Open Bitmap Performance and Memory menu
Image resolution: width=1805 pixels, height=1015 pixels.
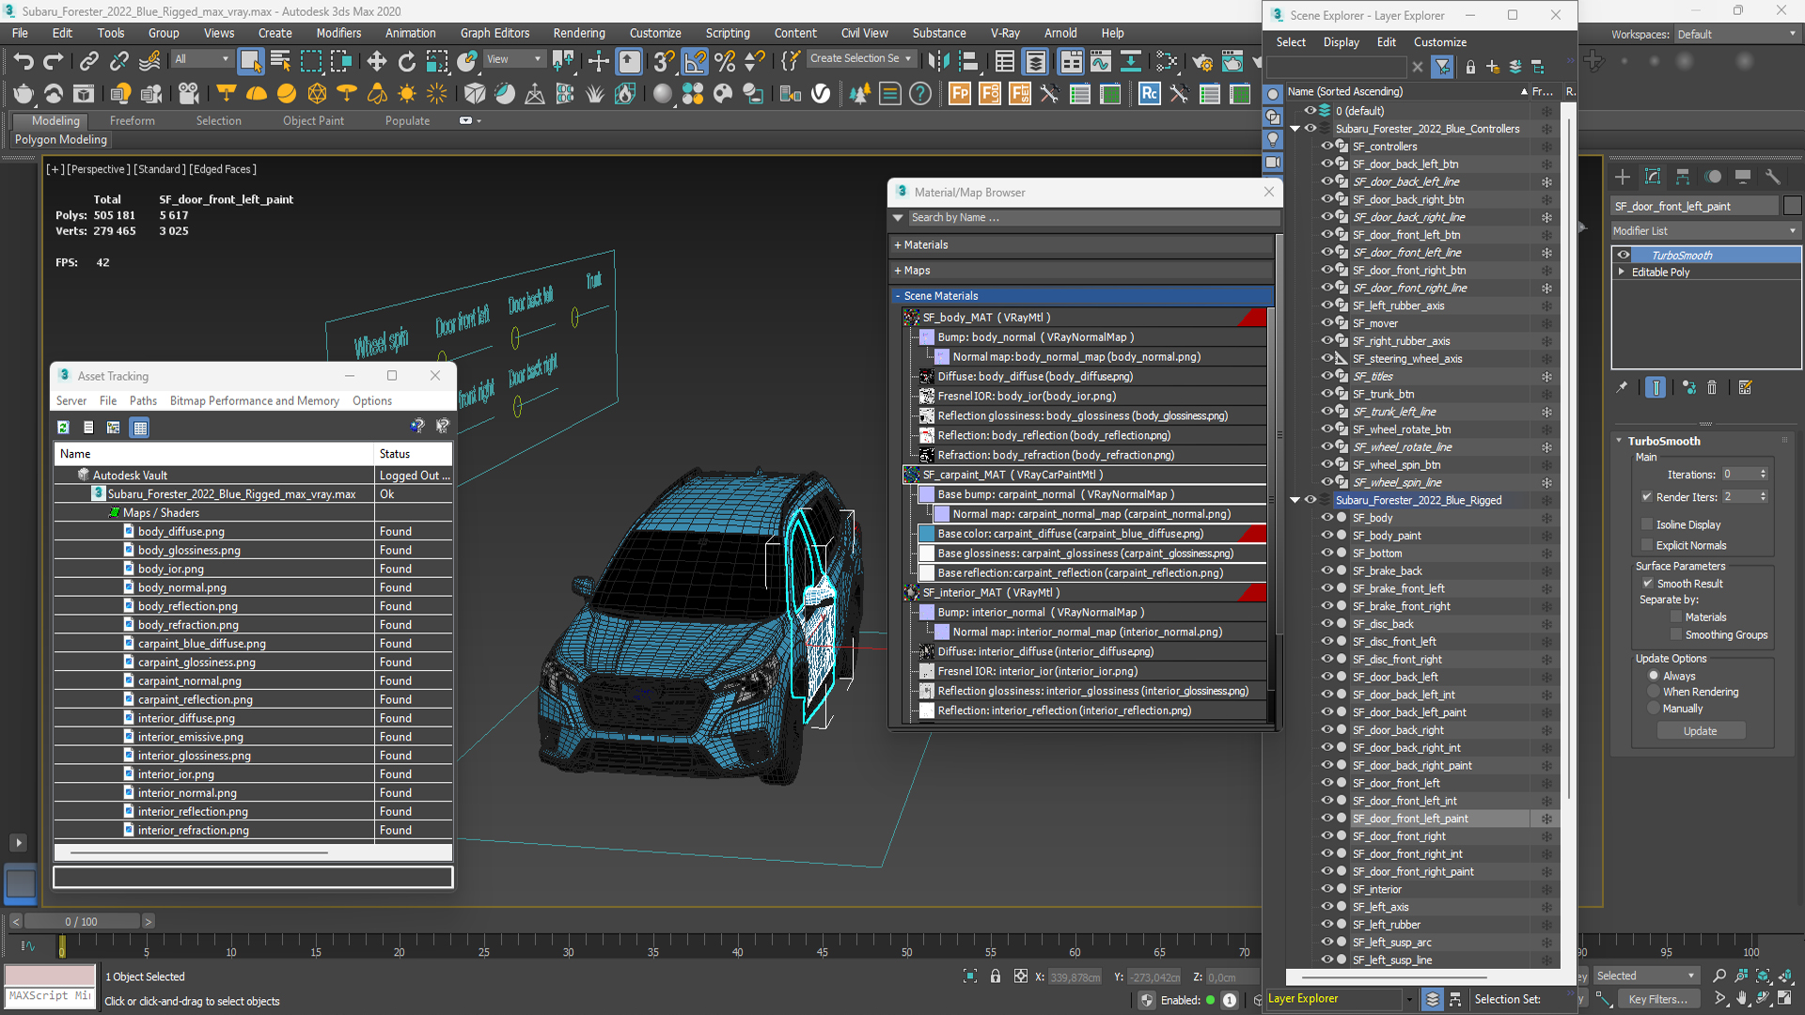click(x=254, y=400)
